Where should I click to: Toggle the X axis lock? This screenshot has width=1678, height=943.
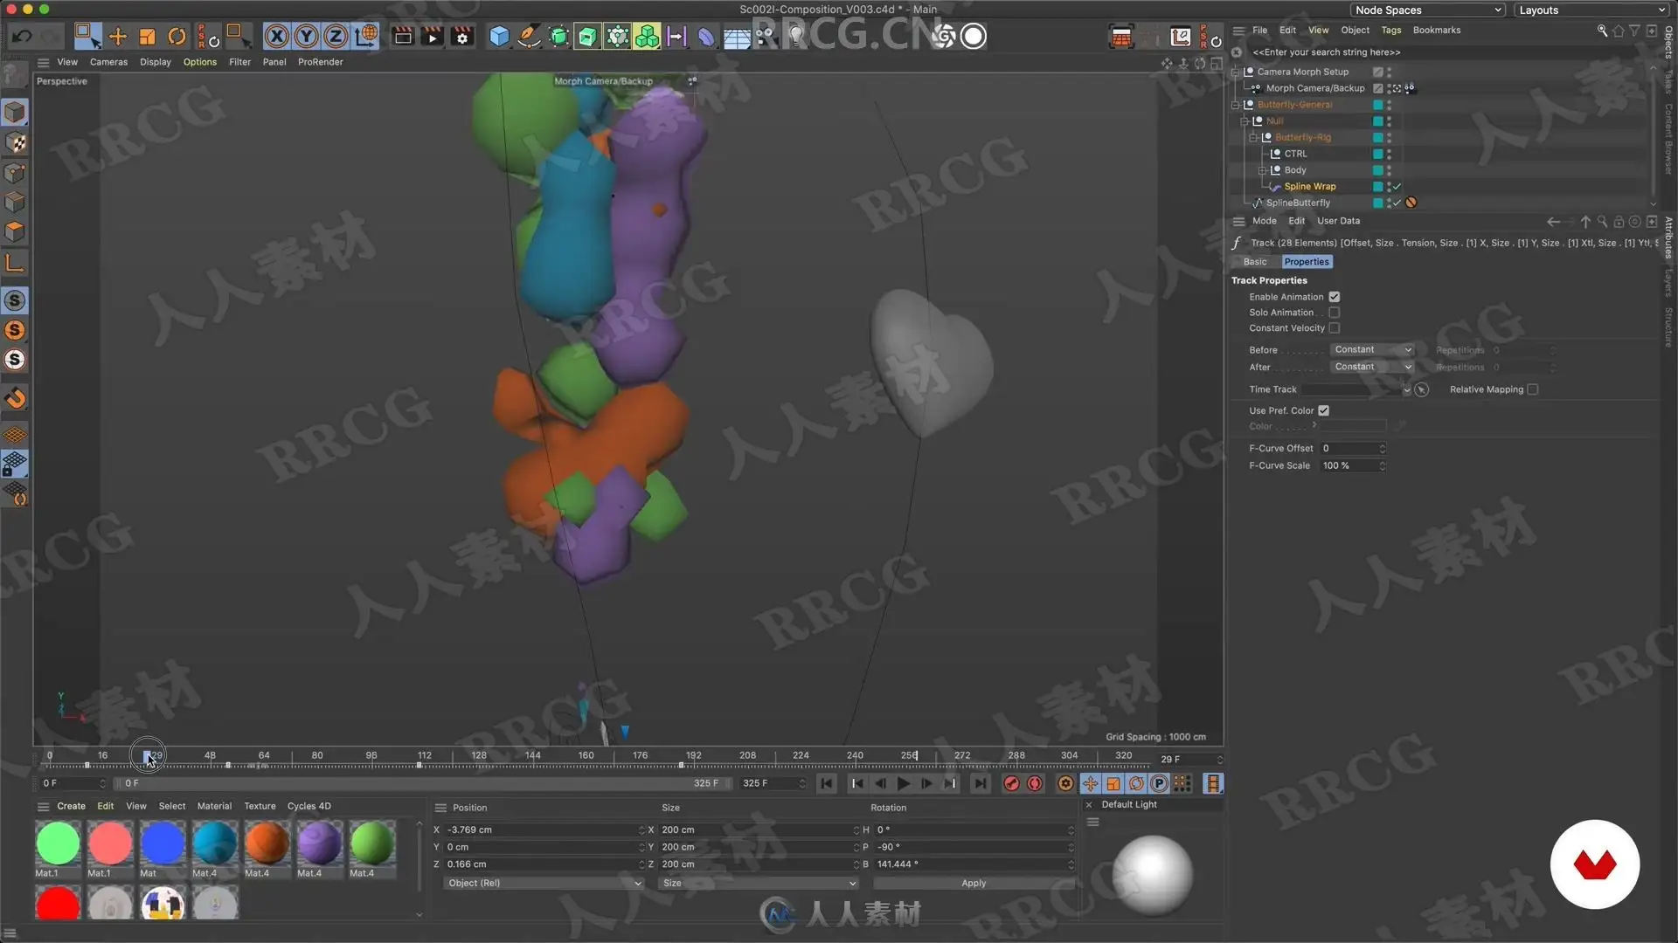point(276,37)
